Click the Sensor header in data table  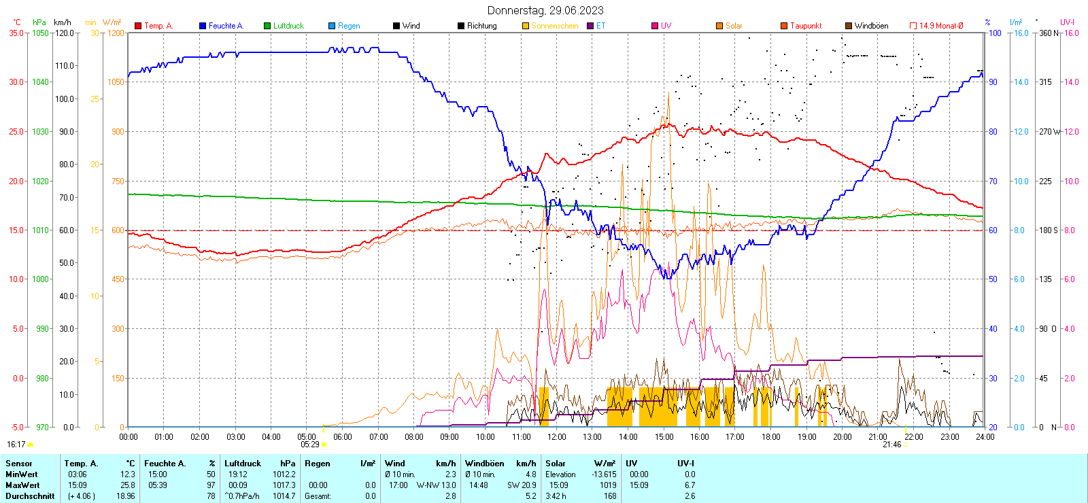pyautogui.click(x=19, y=464)
